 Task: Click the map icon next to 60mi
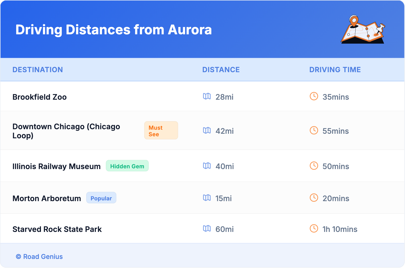(x=207, y=229)
